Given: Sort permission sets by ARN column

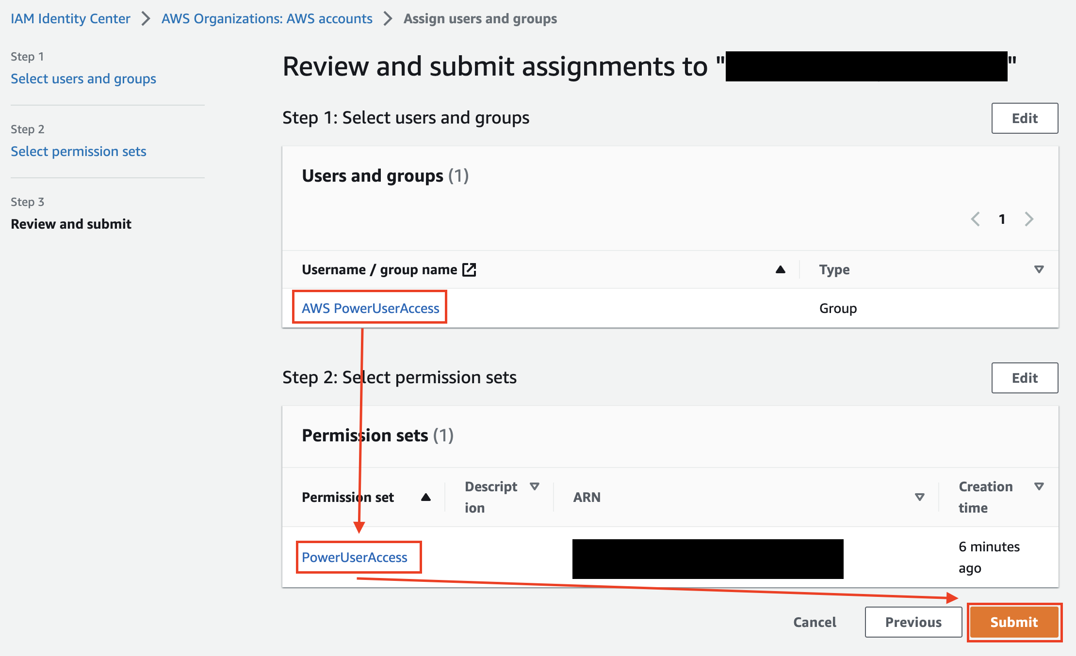Looking at the screenshot, I should coord(919,497).
